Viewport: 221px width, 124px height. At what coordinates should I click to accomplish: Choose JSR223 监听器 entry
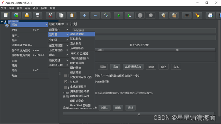point(82,53)
